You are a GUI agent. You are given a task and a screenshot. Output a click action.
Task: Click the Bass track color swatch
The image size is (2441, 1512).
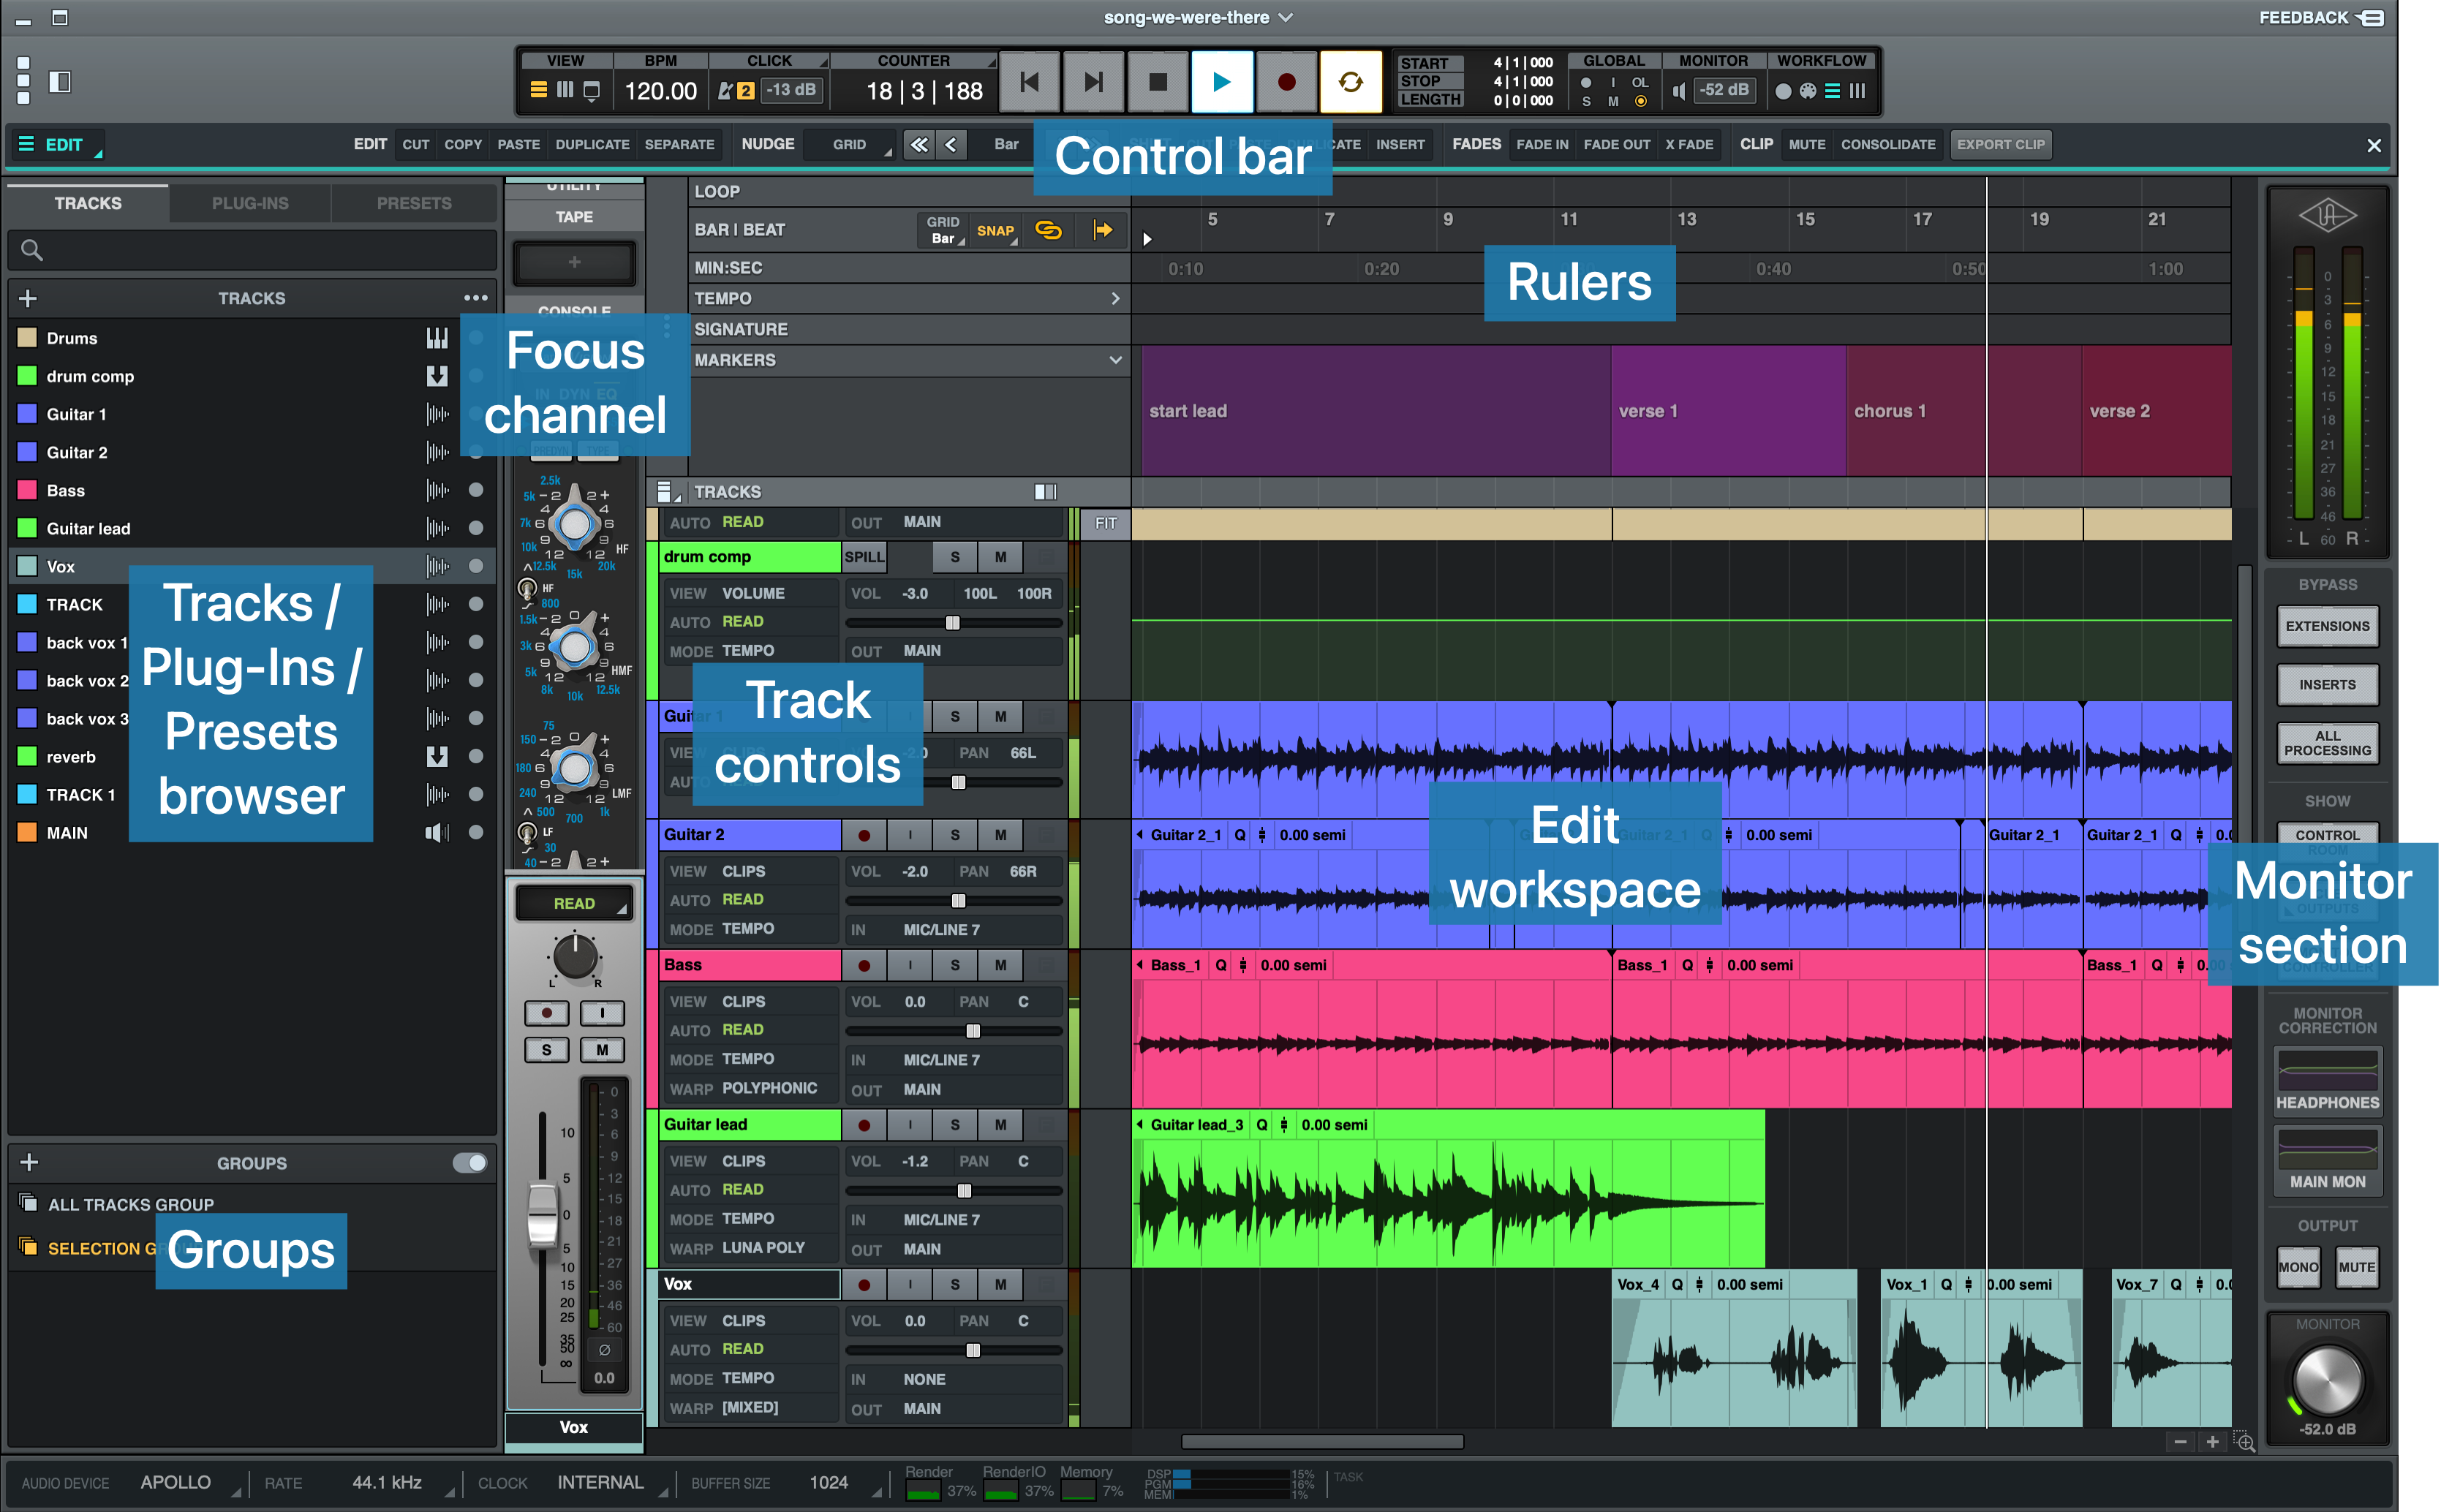27,491
